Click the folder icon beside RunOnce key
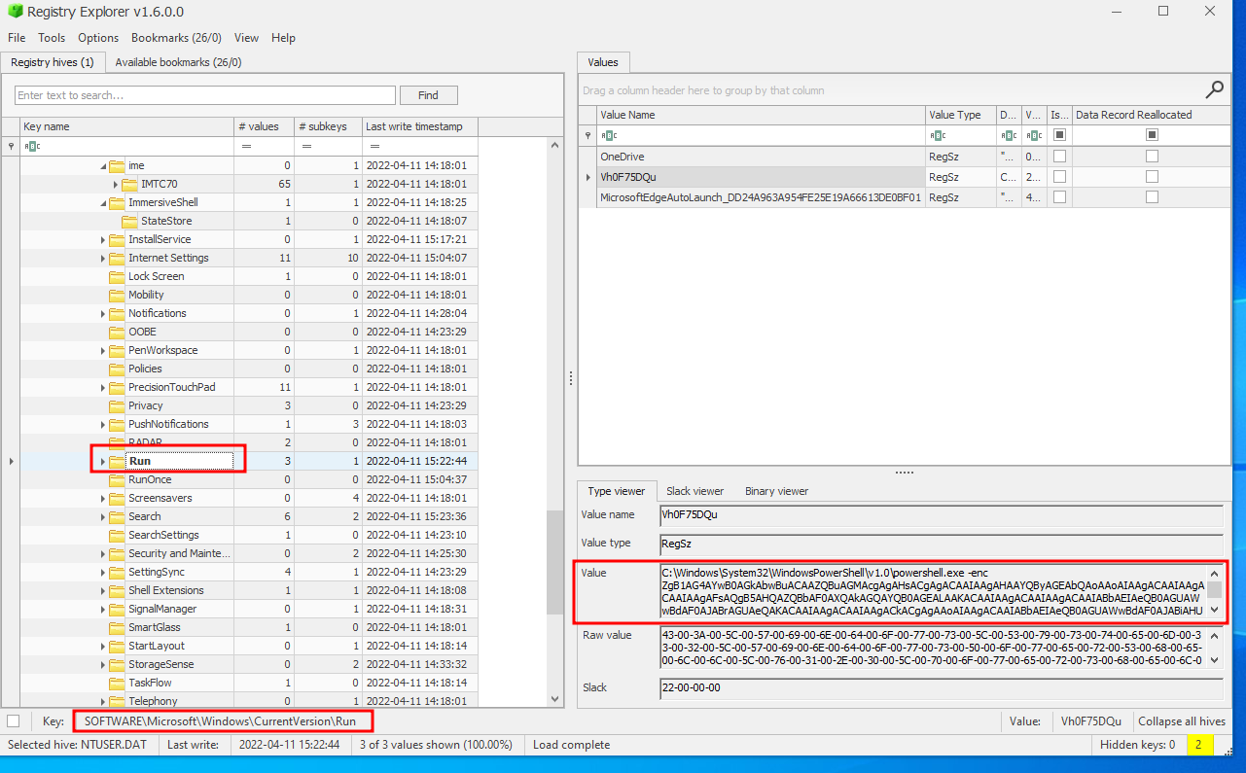The width and height of the screenshot is (1246, 773). click(x=117, y=479)
